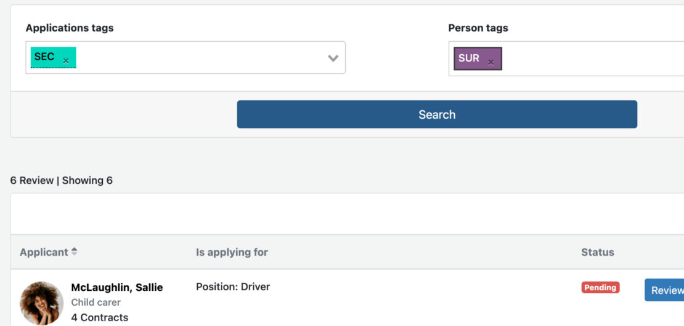Click the Person tags label
The image size is (684, 326).
click(478, 28)
